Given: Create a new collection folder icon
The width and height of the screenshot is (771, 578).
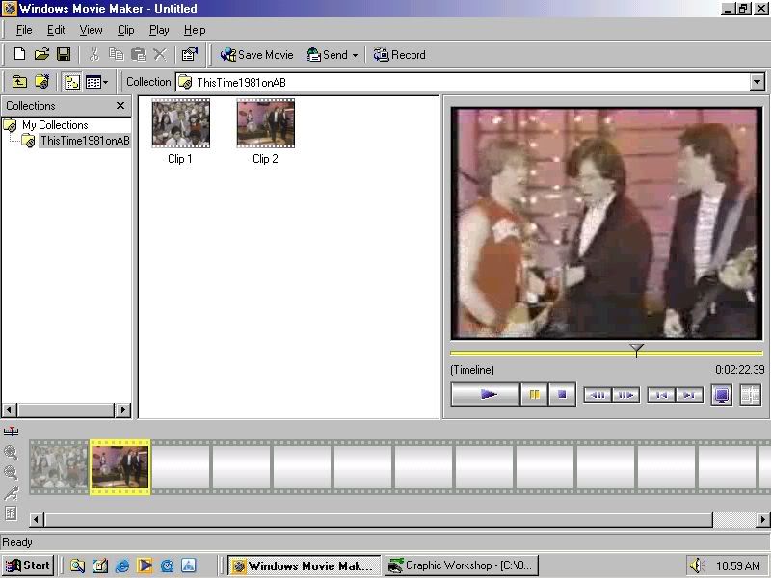Looking at the screenshot, I should tap(41, 82).
